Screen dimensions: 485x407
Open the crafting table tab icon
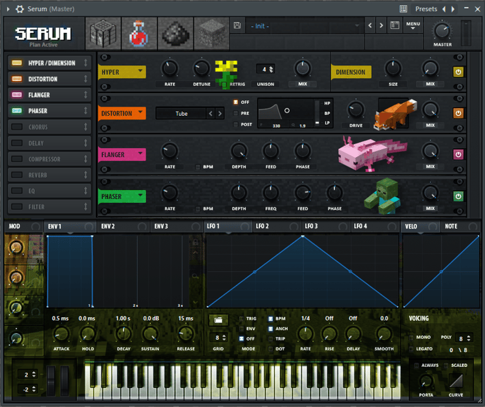click(x=103, y=34)
